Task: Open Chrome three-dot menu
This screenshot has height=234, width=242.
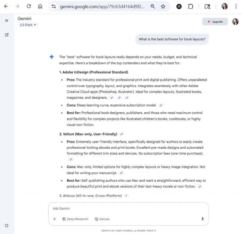Action: tap(236, 6)
